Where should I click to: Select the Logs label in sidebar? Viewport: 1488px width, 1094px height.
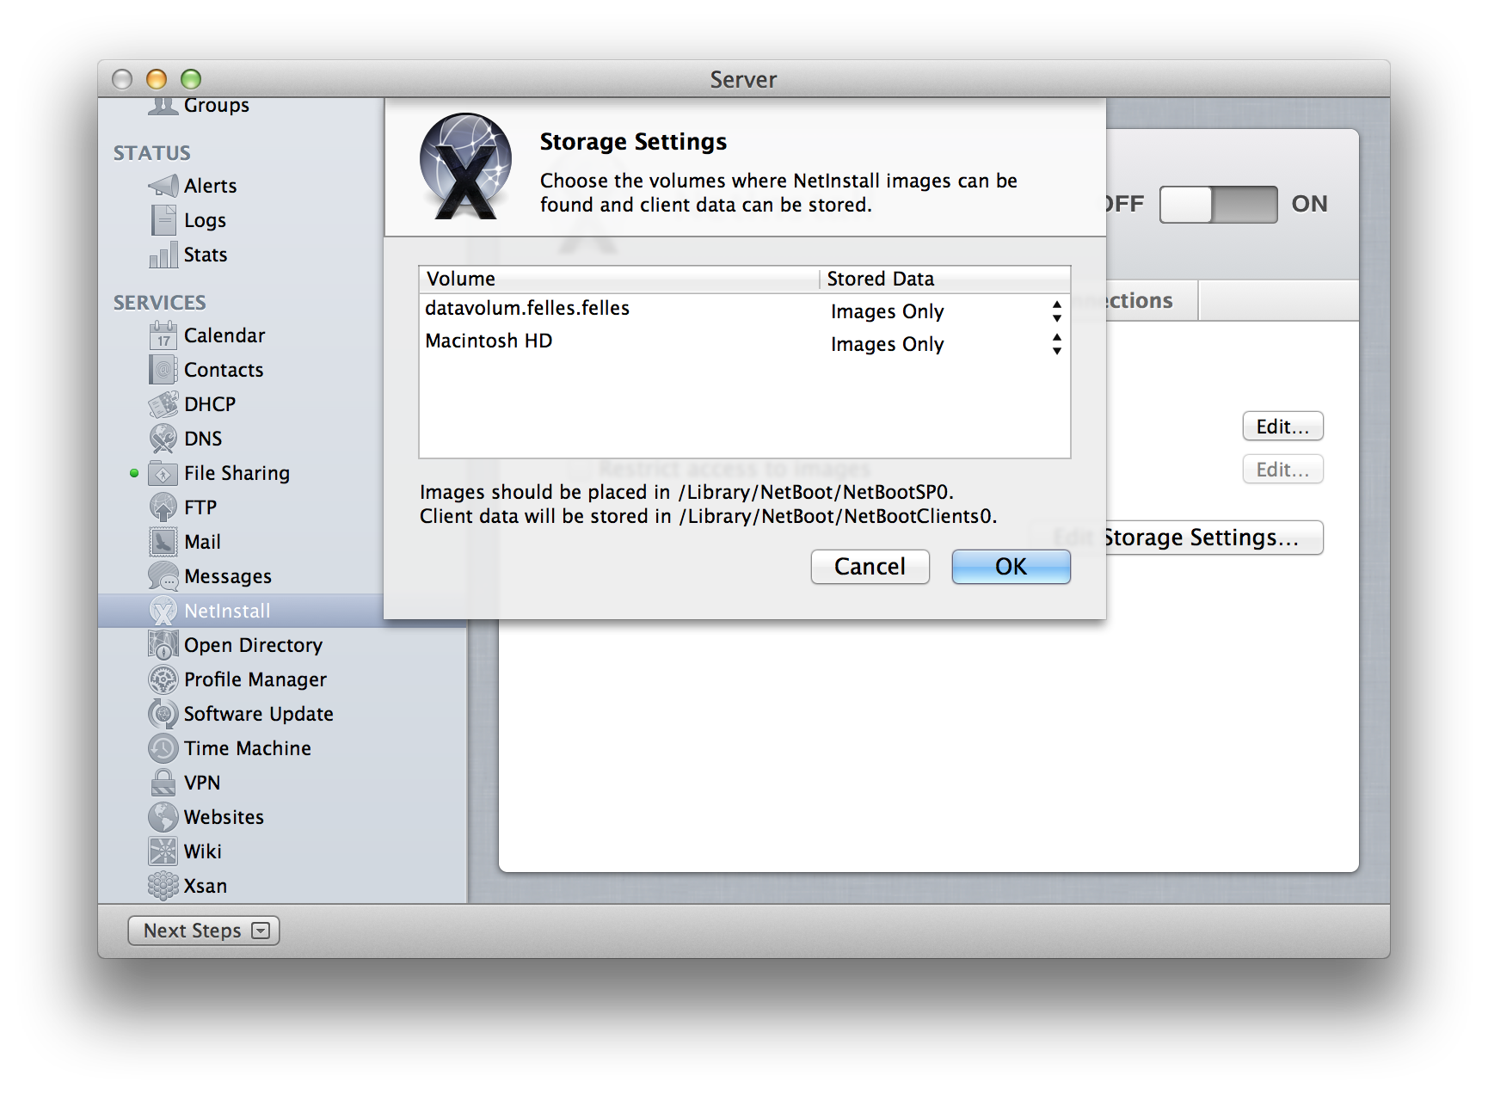(x=205, y=220)
